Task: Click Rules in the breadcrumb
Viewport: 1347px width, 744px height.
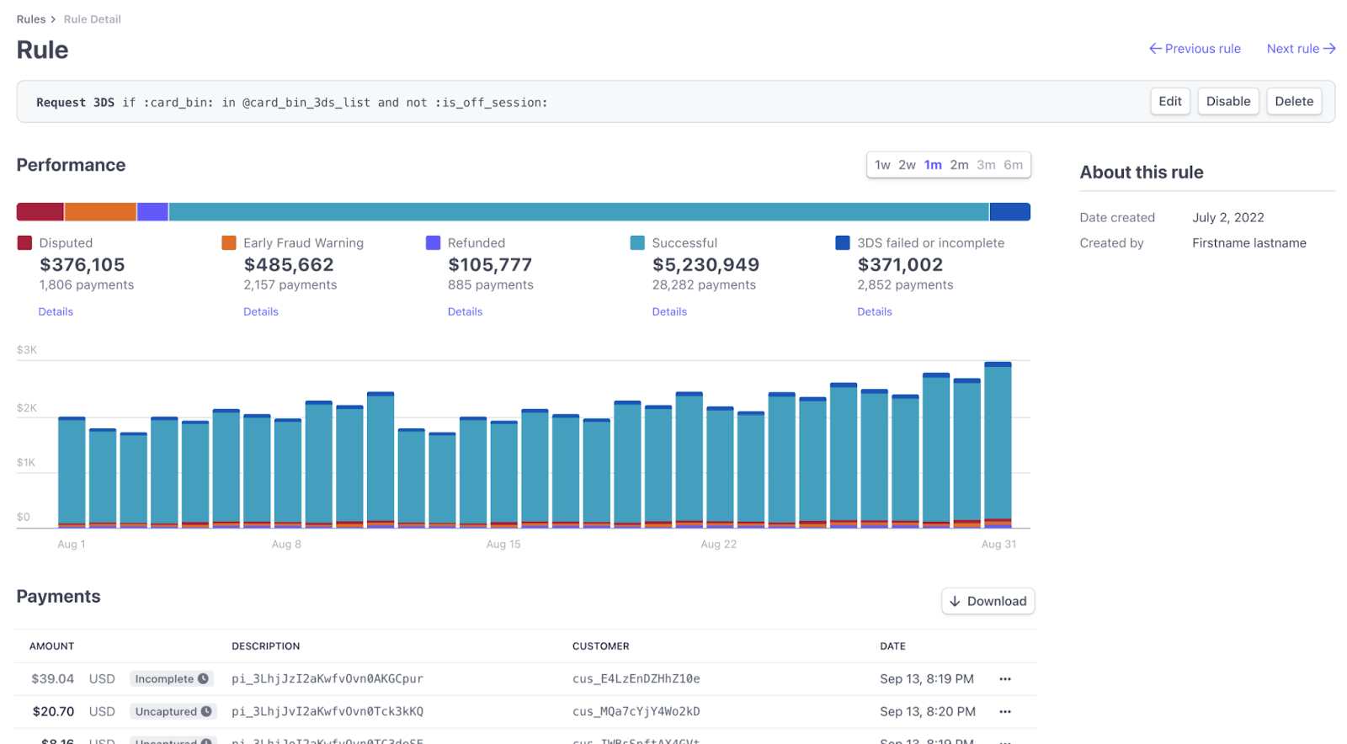Action: coord(31,19)
